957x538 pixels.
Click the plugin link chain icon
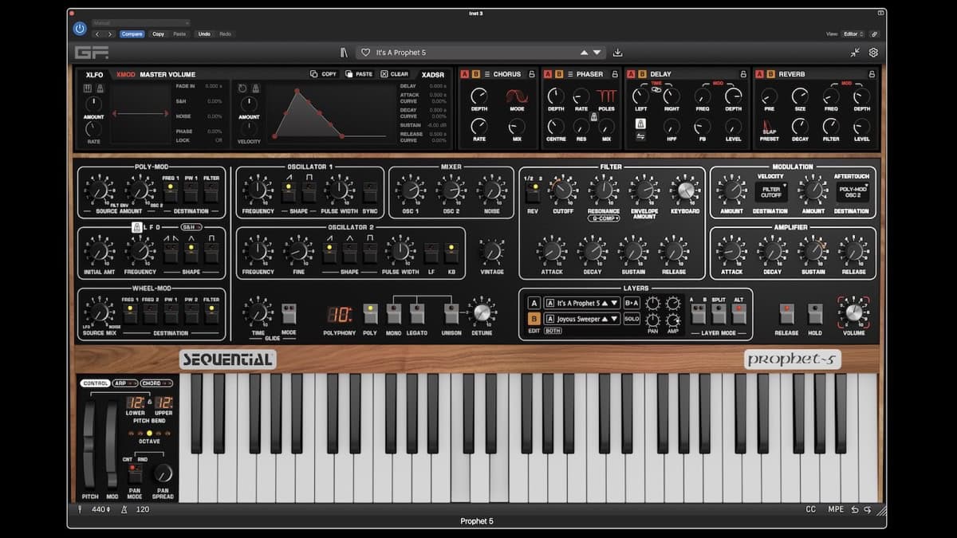(x=875, y=34)
